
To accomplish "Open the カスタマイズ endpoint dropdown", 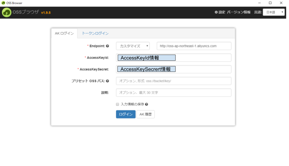I will pyautogui.click(x=133, y=46).
